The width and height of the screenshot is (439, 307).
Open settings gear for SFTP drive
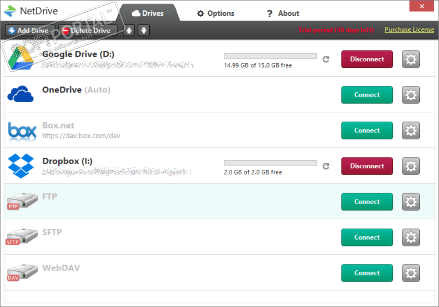[411, 237]
